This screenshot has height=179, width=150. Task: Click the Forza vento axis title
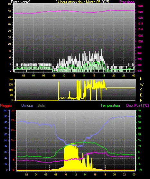(21, 2)
